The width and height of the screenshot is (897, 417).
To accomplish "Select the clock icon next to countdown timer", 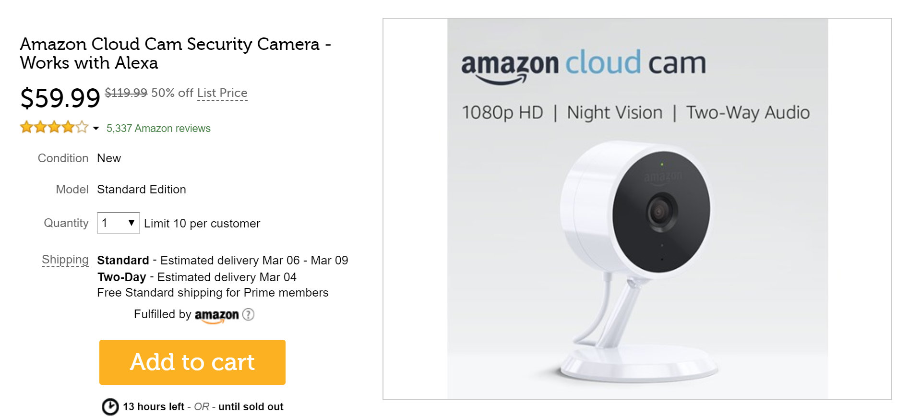I will pyautogui.click(x=109, y=406).
